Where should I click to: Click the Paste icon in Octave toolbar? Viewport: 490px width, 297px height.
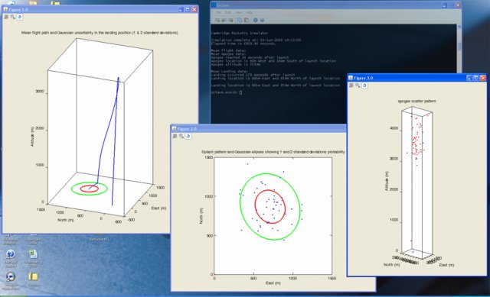(x=247, y=21)
